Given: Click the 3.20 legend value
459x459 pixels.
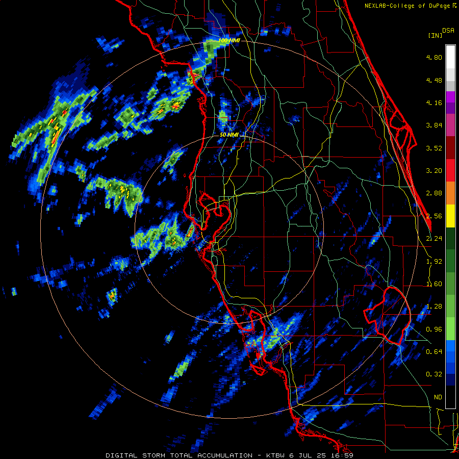Looking at the screenshot, I should pyautogui.click(x=434, y=171).
